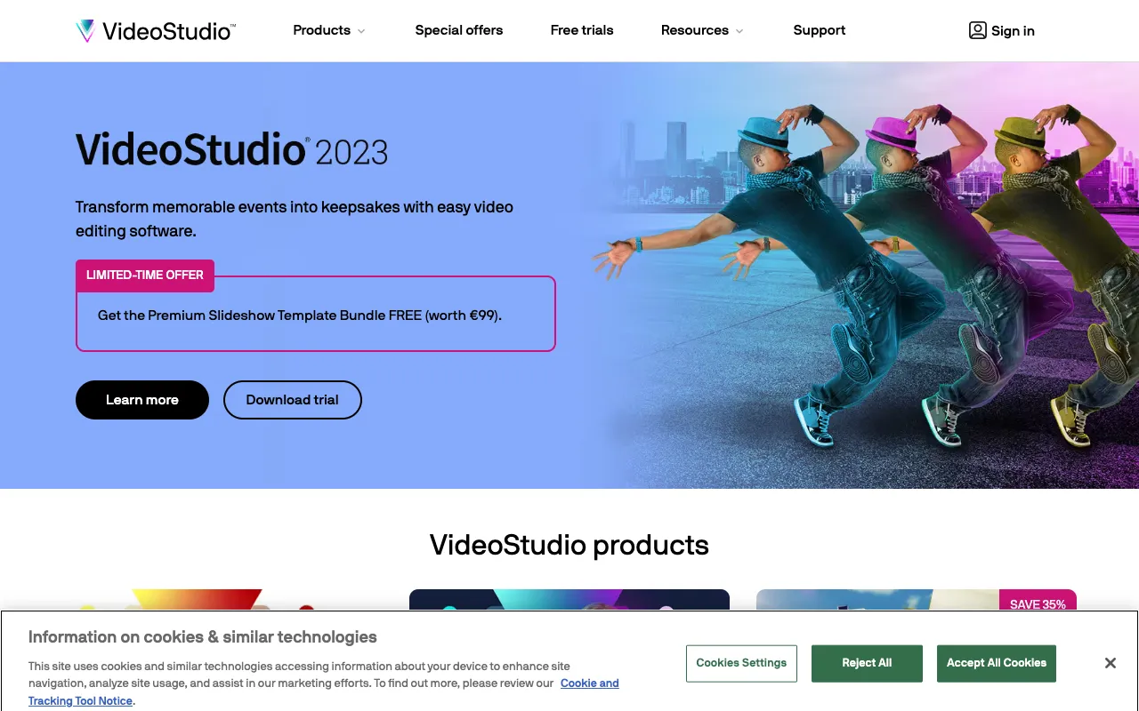
Task: Click the VideoStudio logo icon
Action: [x=86, y=29]
